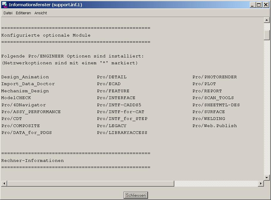Screen dimensions: 271x200
Task: Click the text Pro/COMPOSITE
Action: (21, 126)
